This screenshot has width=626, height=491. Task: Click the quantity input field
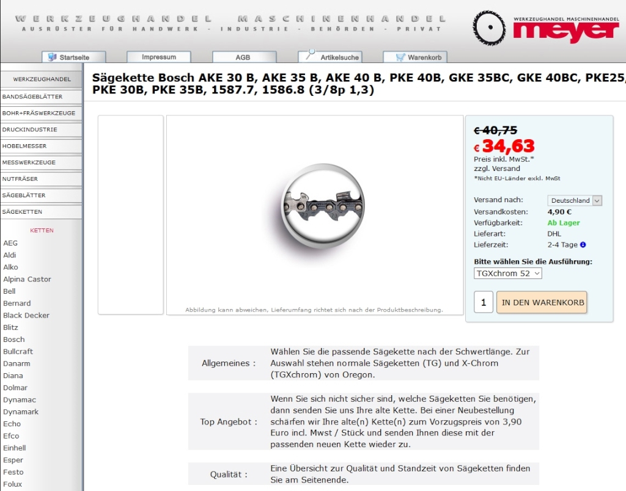click(x=484, y=302)
